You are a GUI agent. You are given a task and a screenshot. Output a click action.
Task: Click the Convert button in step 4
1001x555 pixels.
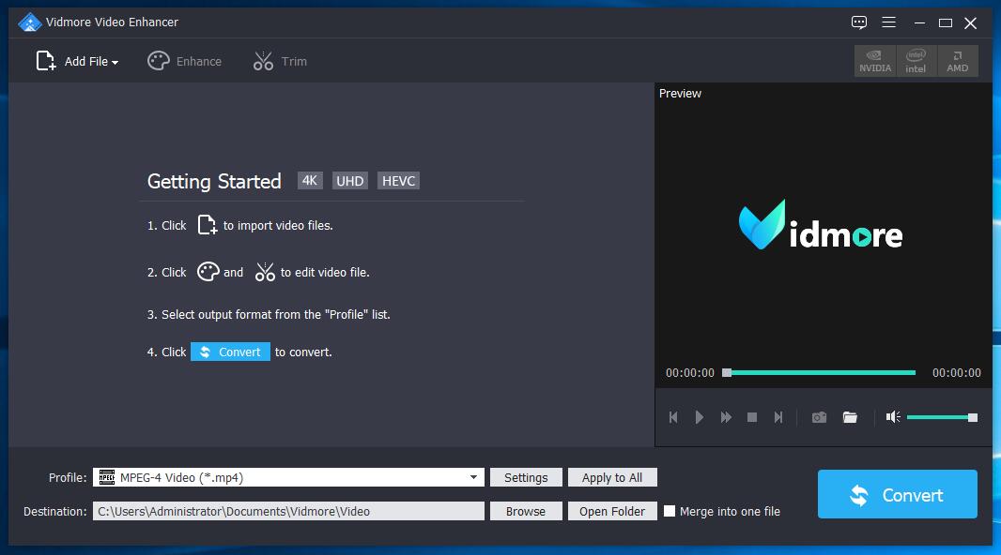pos(230,352)
